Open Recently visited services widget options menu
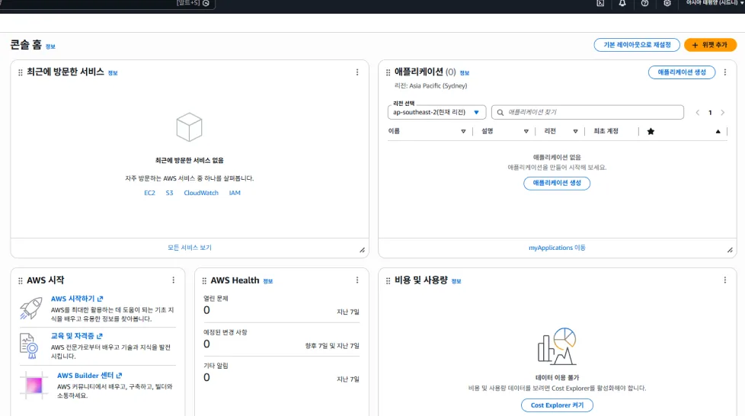This screenshot has height=416, width=745. tap(357, 72)
